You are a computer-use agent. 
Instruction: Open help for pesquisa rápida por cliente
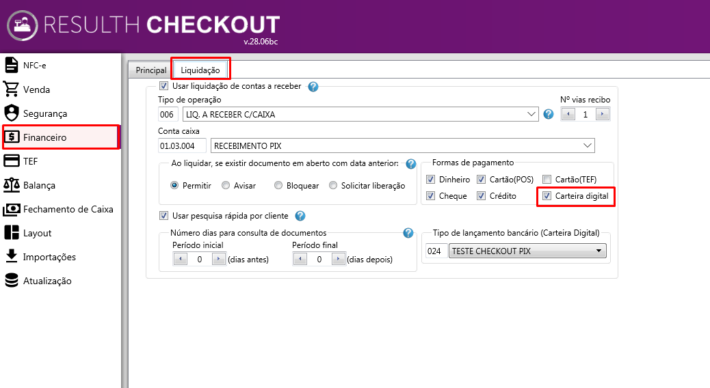(x=300, y=216)
